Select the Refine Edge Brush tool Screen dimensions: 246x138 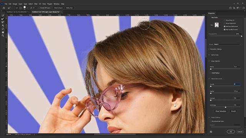3,19
